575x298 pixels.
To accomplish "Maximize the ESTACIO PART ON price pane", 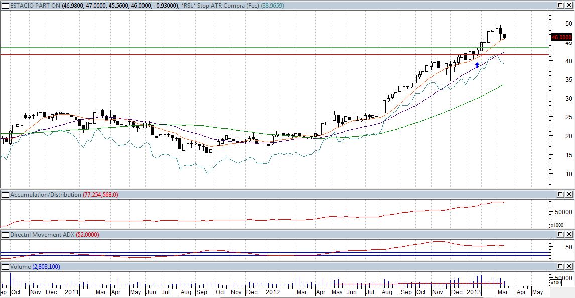I will 561,5.
